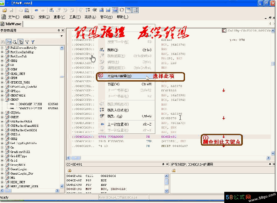This screenshot has height=203, width=277.
Task: Open the string panel dropdown arrow
Action: 61,36
